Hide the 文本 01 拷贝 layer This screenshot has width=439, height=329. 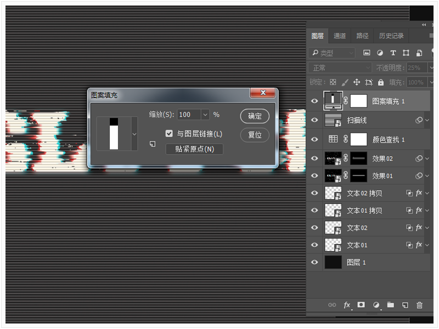(314, 210)
